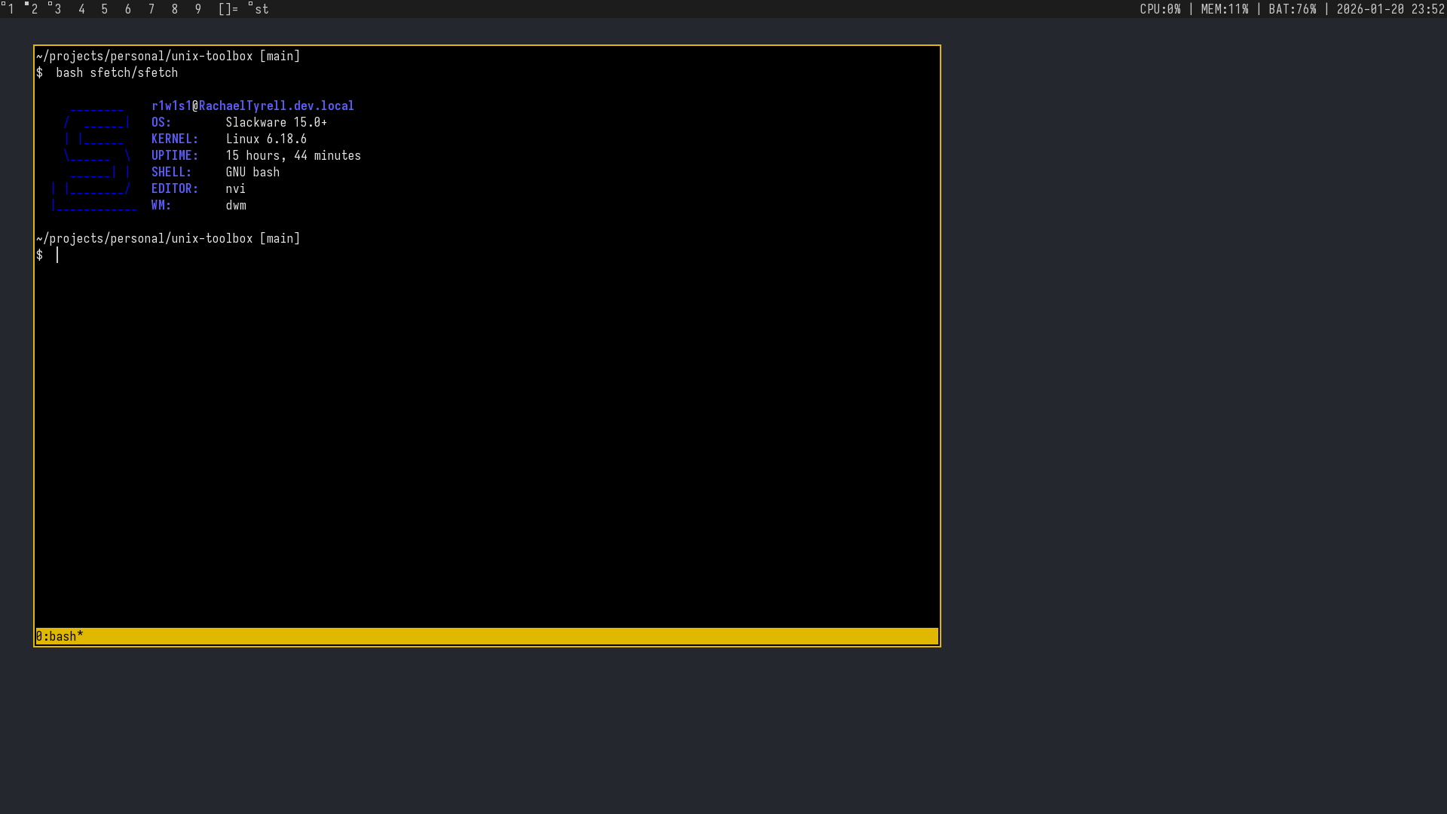
Task: Click the r1w1s1@RachaelTyrell.dev.local hostname text
Action: (x=252, y=106)
